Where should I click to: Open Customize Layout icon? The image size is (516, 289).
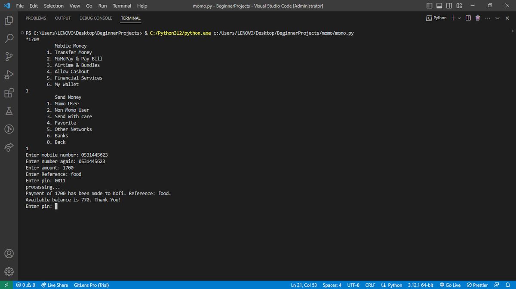point(459,6)
